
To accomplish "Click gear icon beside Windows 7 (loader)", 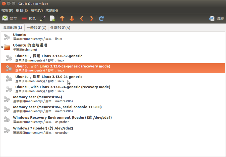I will pos(7,130).
